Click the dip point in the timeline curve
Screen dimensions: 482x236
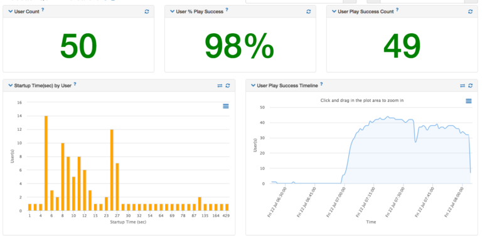pos(415,142)
